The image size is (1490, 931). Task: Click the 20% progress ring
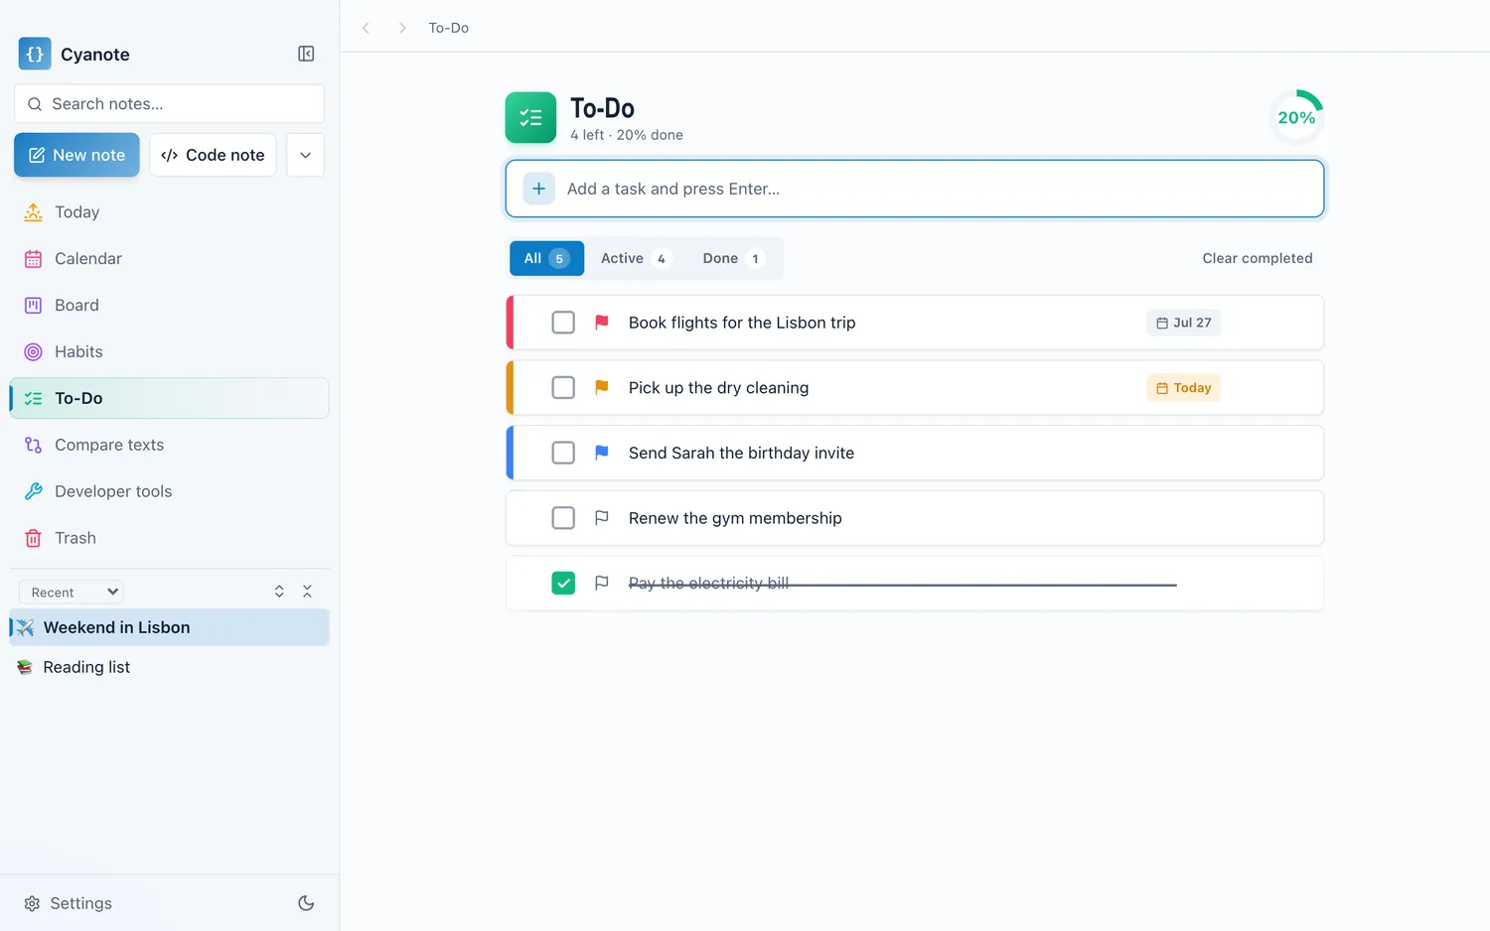pyautogui.click(x=1296, y=117)
